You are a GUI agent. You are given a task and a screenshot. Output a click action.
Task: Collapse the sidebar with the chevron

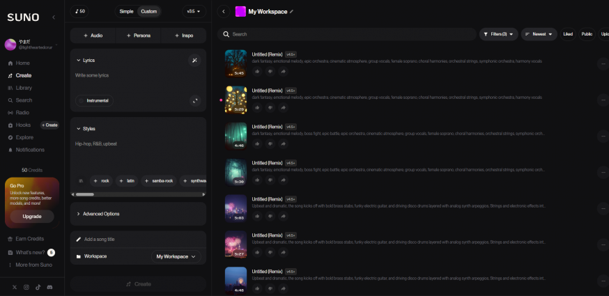[54, 17]
